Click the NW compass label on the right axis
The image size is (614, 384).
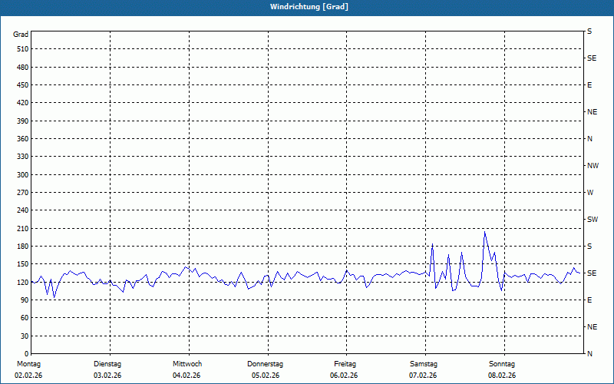[x=593, y=166]
